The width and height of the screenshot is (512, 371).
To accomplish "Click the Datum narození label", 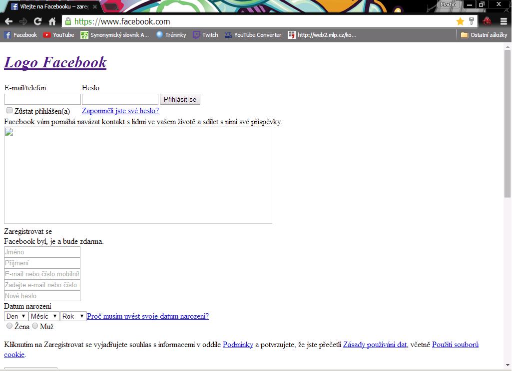I will (27, 306).
